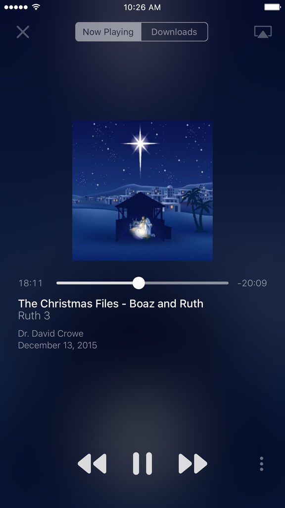
Task: Tap the title The Christmas Files - Boaz and Ruth
Action: [111, 304]
